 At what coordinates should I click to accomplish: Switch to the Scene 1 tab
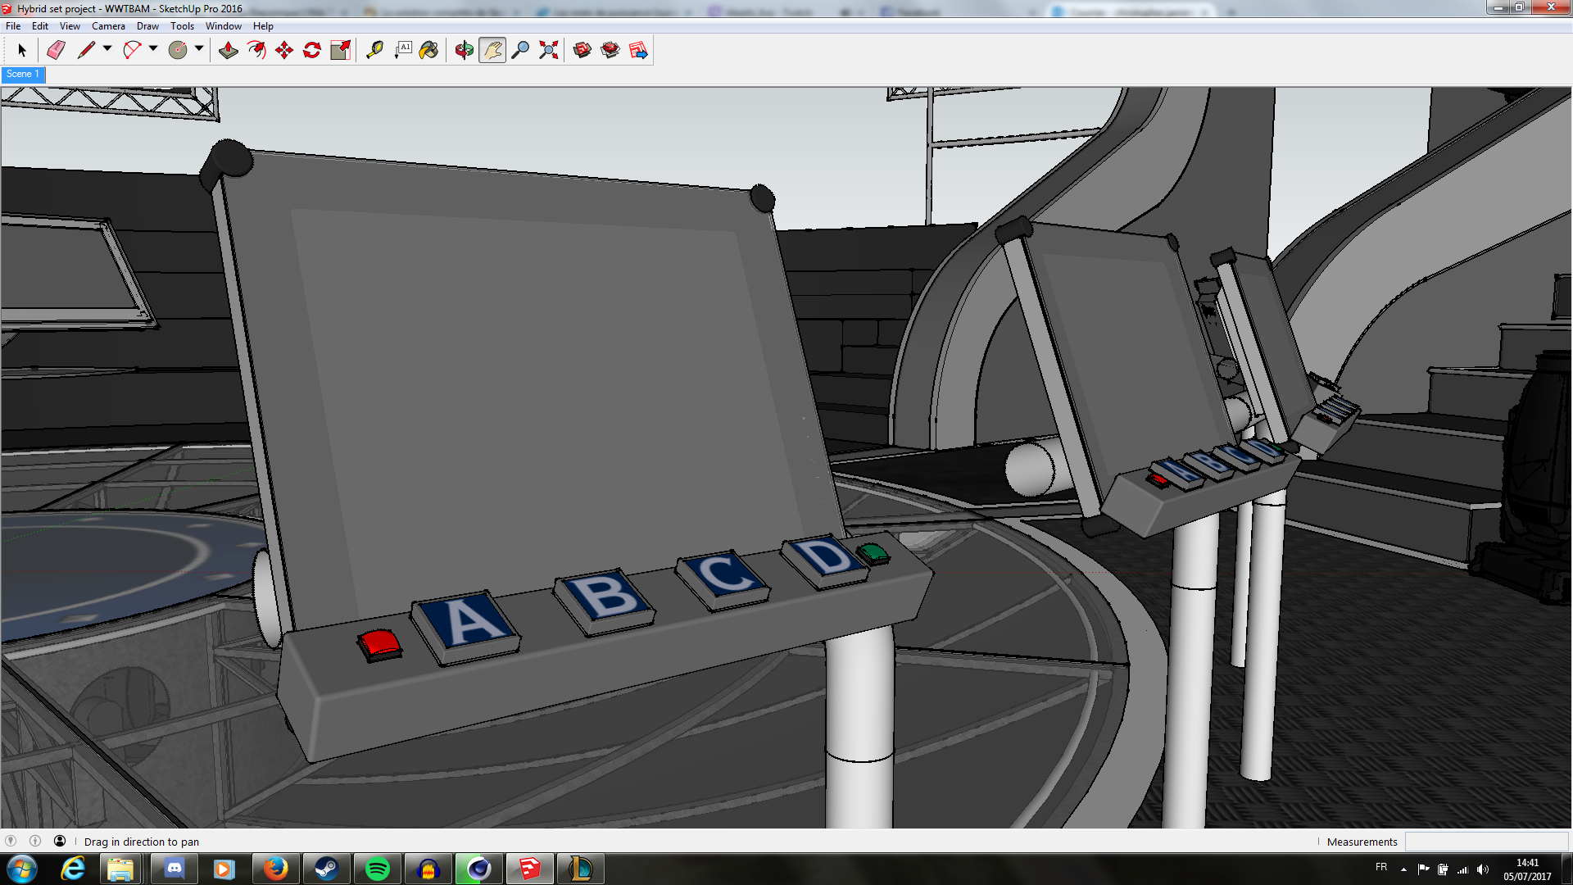click(22, 75)
